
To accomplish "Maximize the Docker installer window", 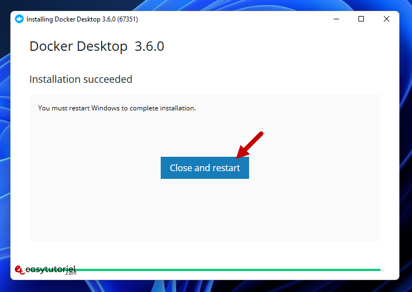I will pos(361,19).
